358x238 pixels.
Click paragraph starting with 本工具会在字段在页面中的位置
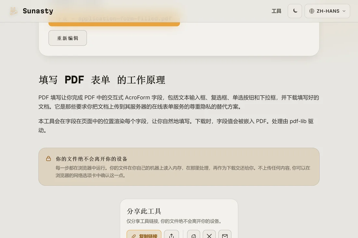(x=176, y=126)
